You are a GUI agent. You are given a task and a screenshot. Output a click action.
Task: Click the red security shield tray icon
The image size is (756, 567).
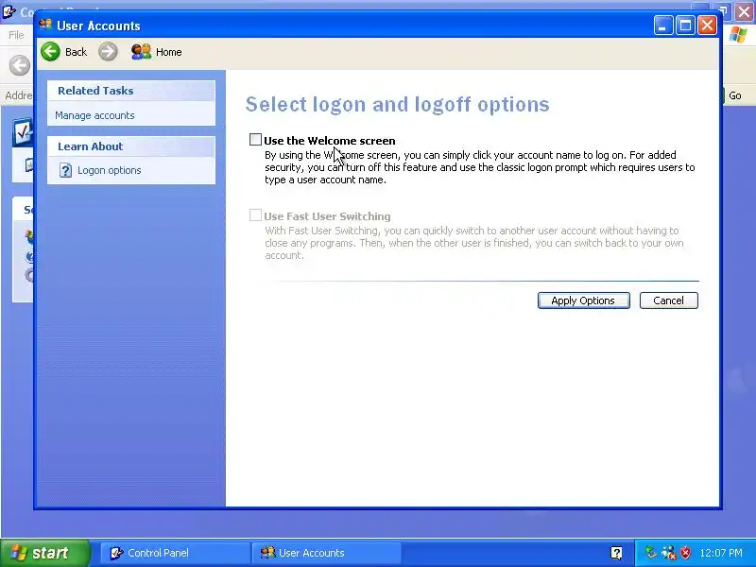coord(685,553)
